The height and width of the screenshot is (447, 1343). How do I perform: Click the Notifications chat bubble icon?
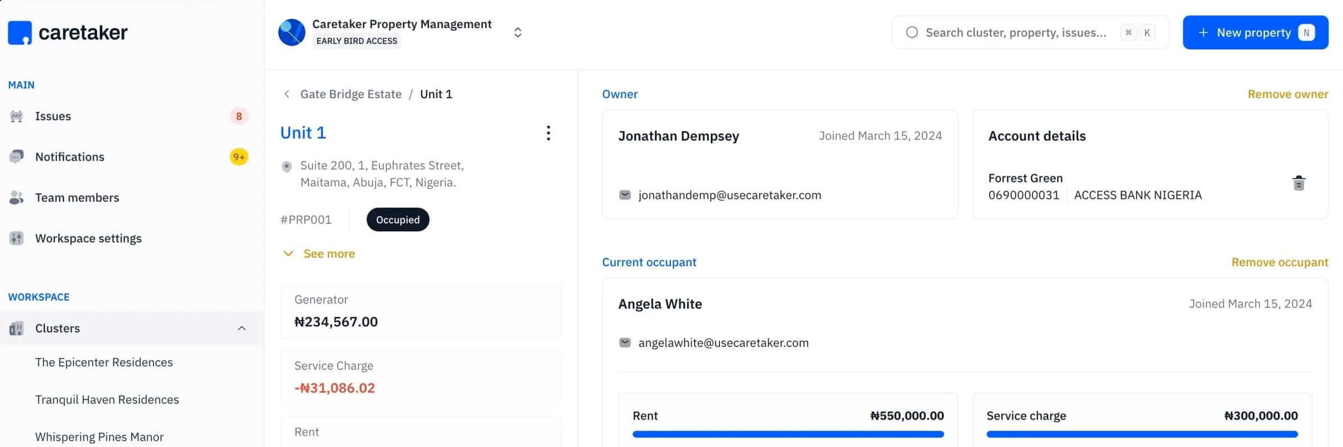16,157
